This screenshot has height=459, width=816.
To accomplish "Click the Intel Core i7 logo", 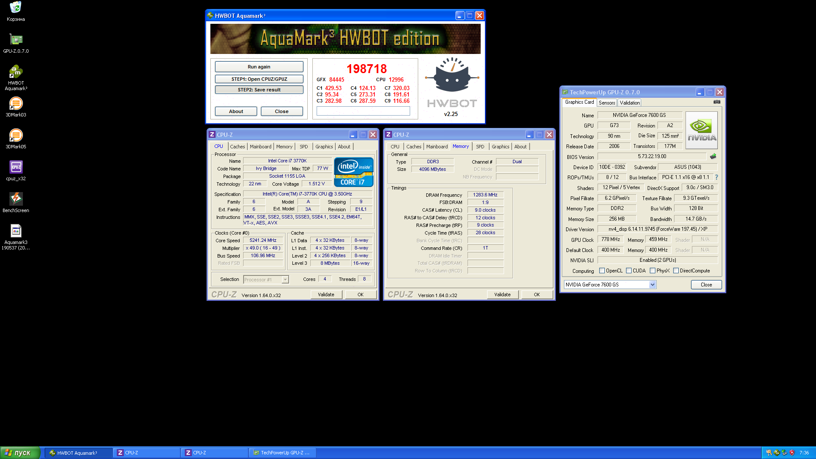I will pos(354,172).
